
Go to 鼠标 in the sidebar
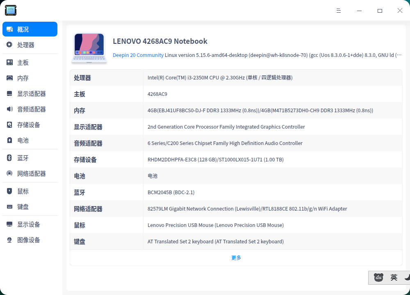30,191
